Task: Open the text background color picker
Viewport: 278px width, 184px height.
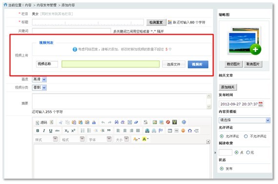Action: coord(145,139)
